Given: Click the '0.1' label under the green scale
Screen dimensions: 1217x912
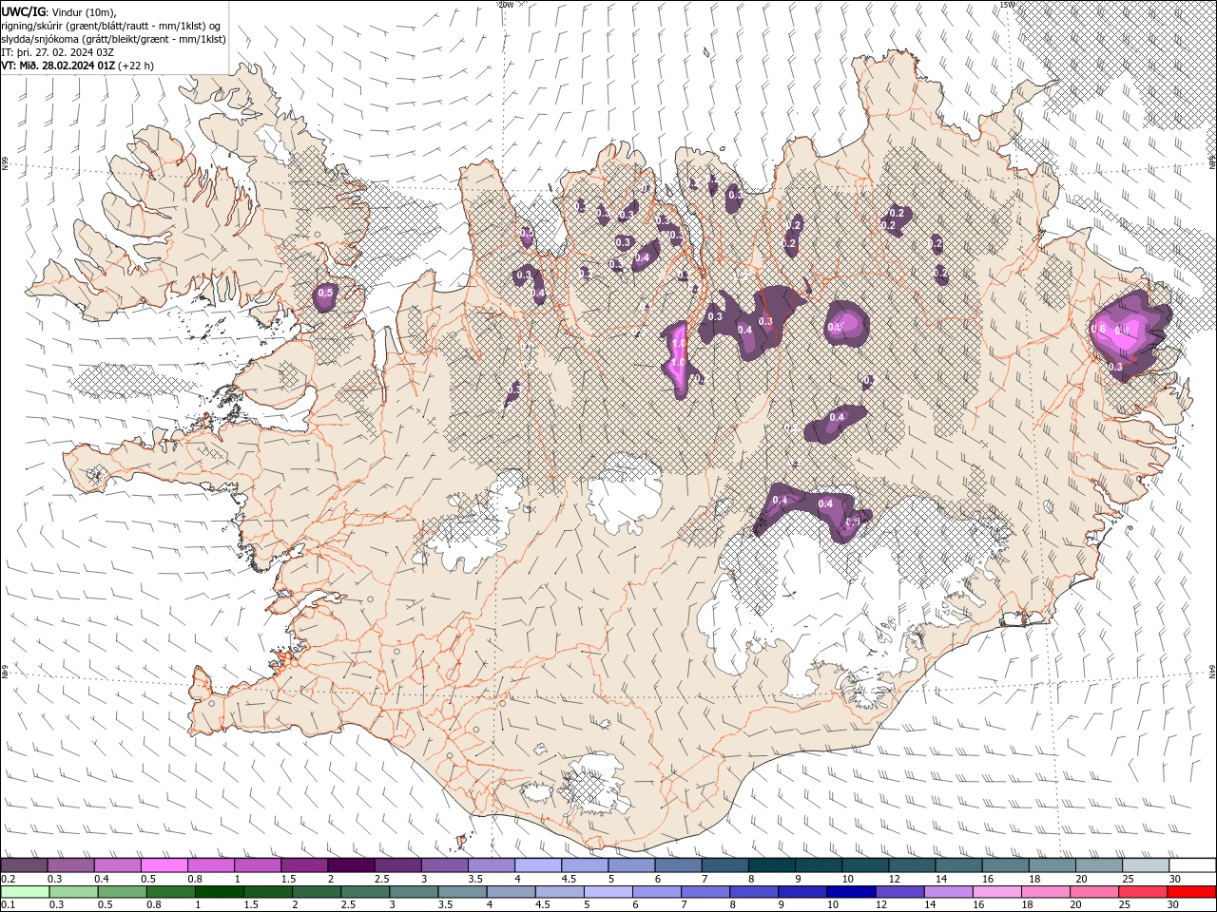Looking at the screenshot, I should (7, 905).
